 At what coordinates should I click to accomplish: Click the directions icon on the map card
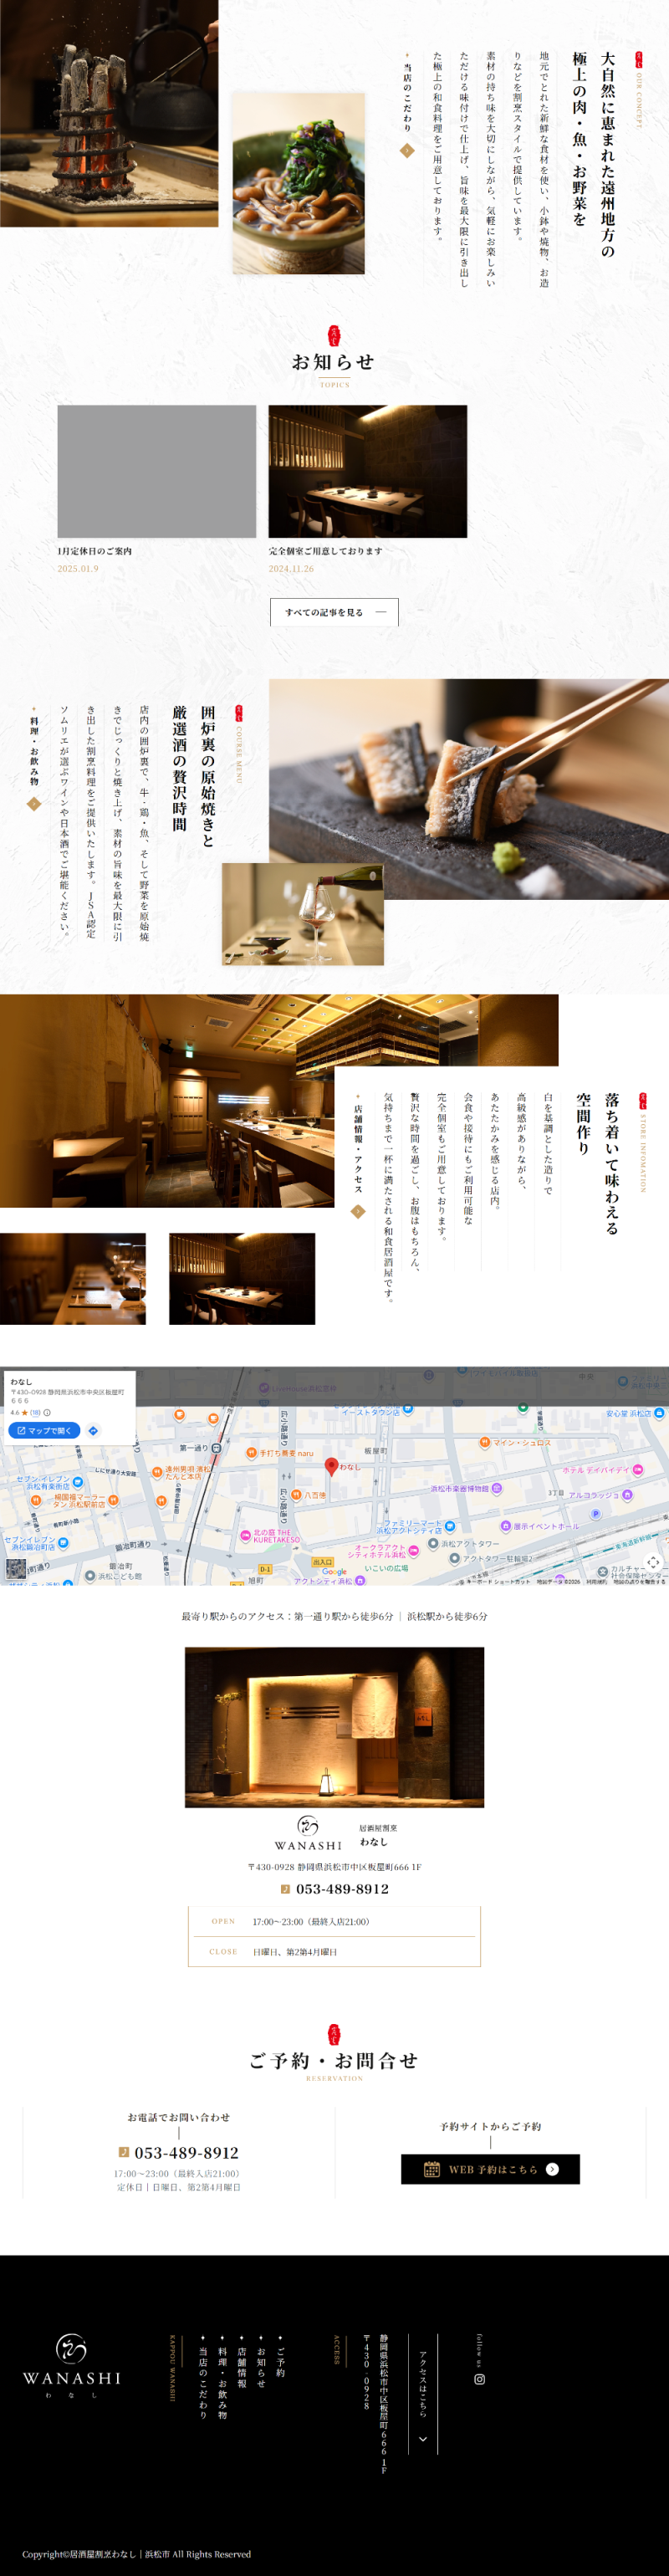point(93,1431)
